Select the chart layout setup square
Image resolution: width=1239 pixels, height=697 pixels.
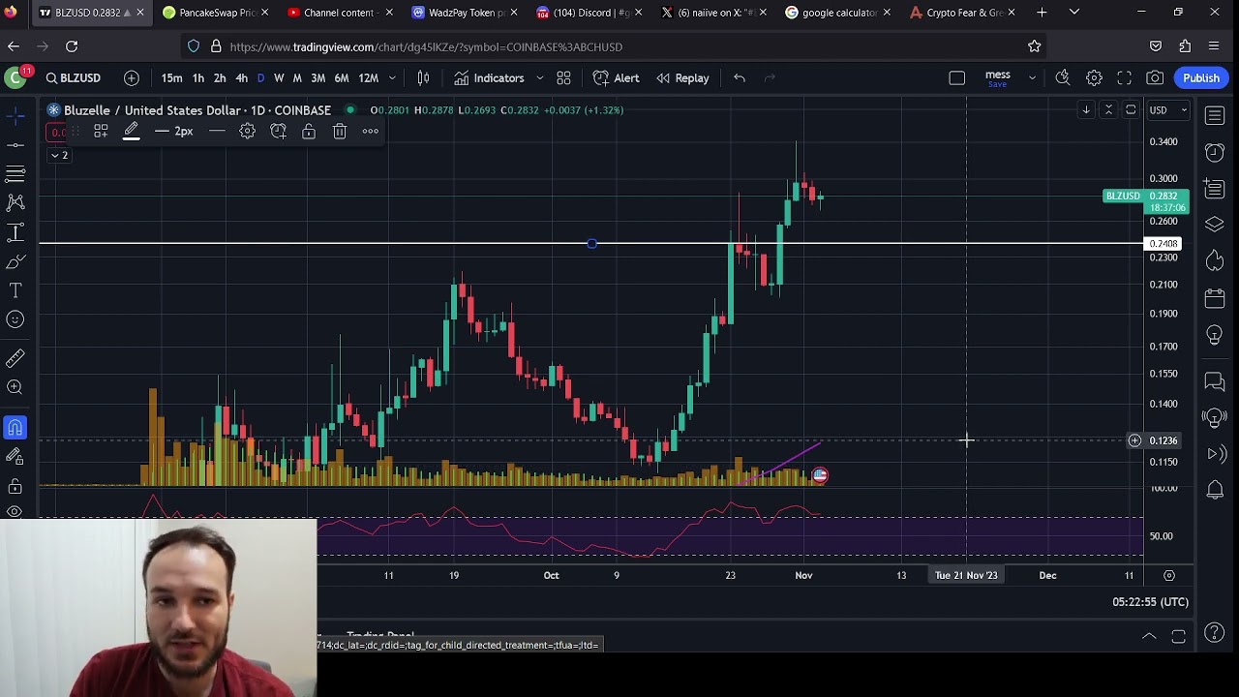pos(957,77)
